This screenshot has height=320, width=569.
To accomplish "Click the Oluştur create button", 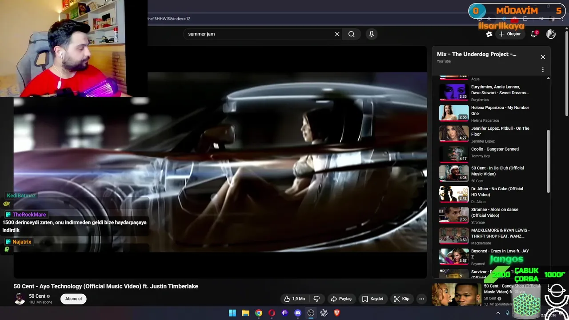I will click(509, 34).
